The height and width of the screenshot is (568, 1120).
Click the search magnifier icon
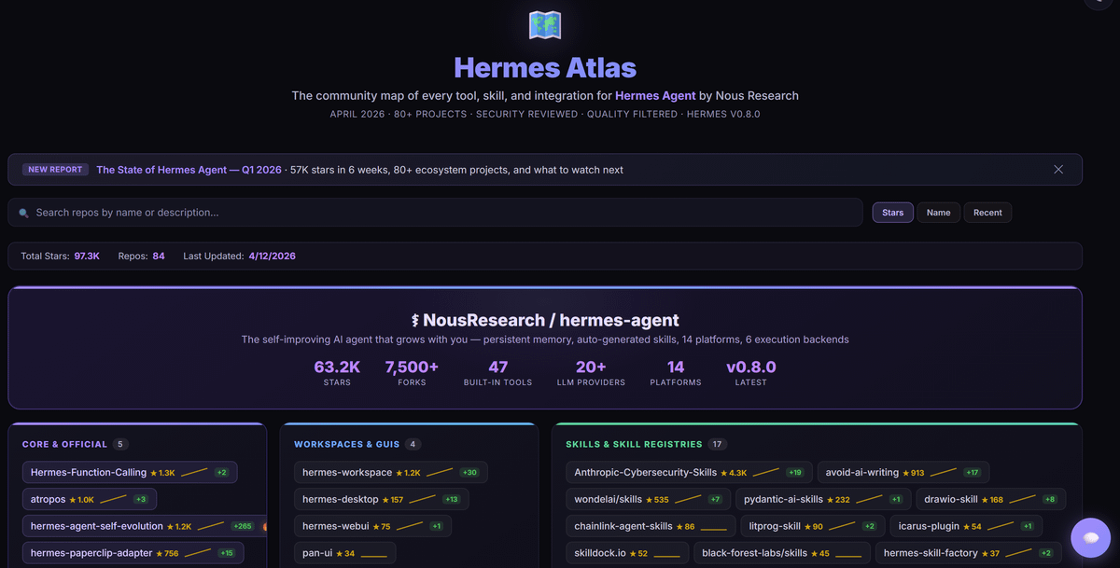(24, 213)
